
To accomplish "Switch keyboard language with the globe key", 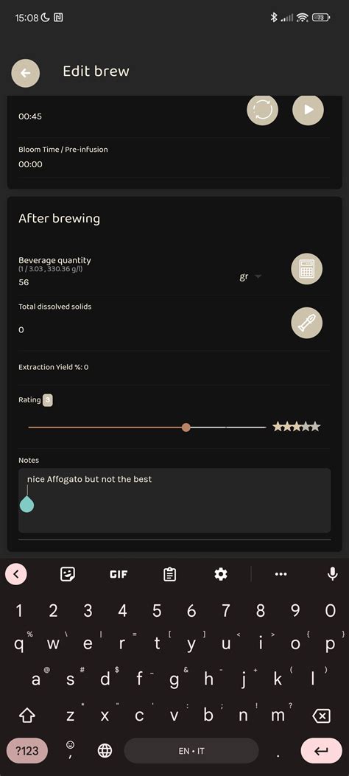I will pyautogui.click(x=105, y=751).
